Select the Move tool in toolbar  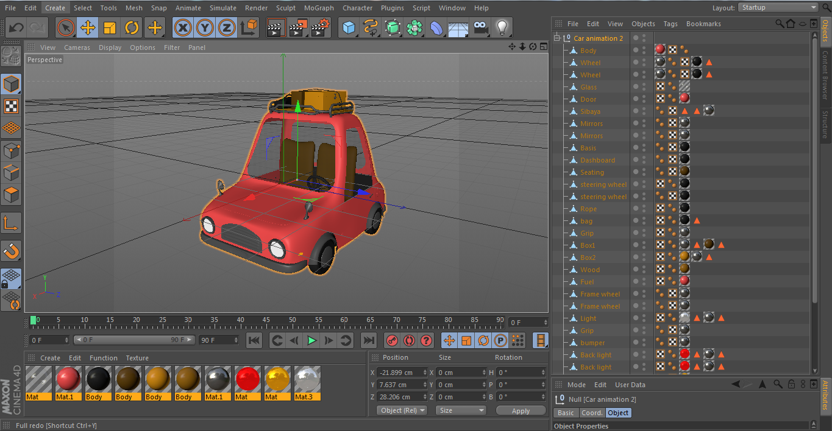[88, 27]
